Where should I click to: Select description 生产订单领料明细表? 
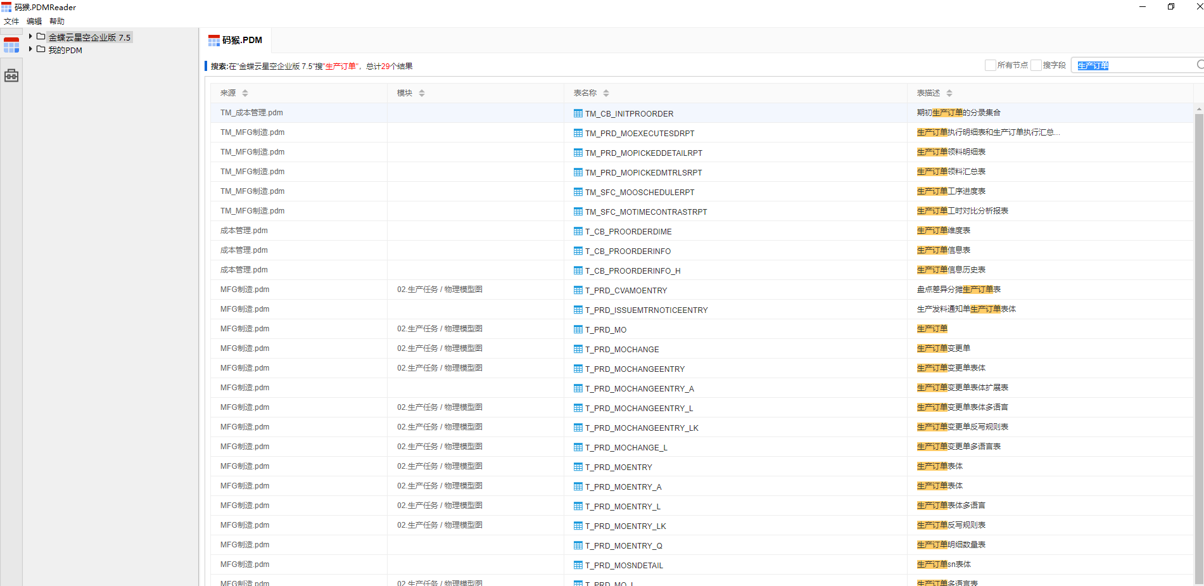pos(951,152)
